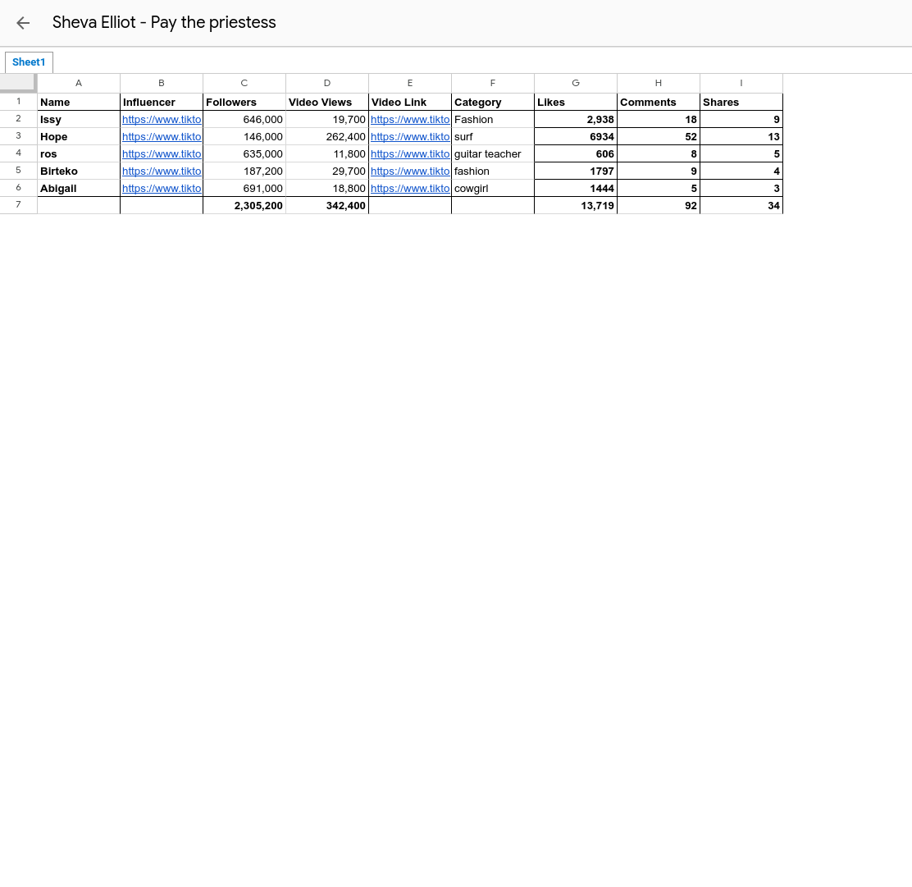
Task: Select video views cell '262,400'
Action: pos(327,137)
